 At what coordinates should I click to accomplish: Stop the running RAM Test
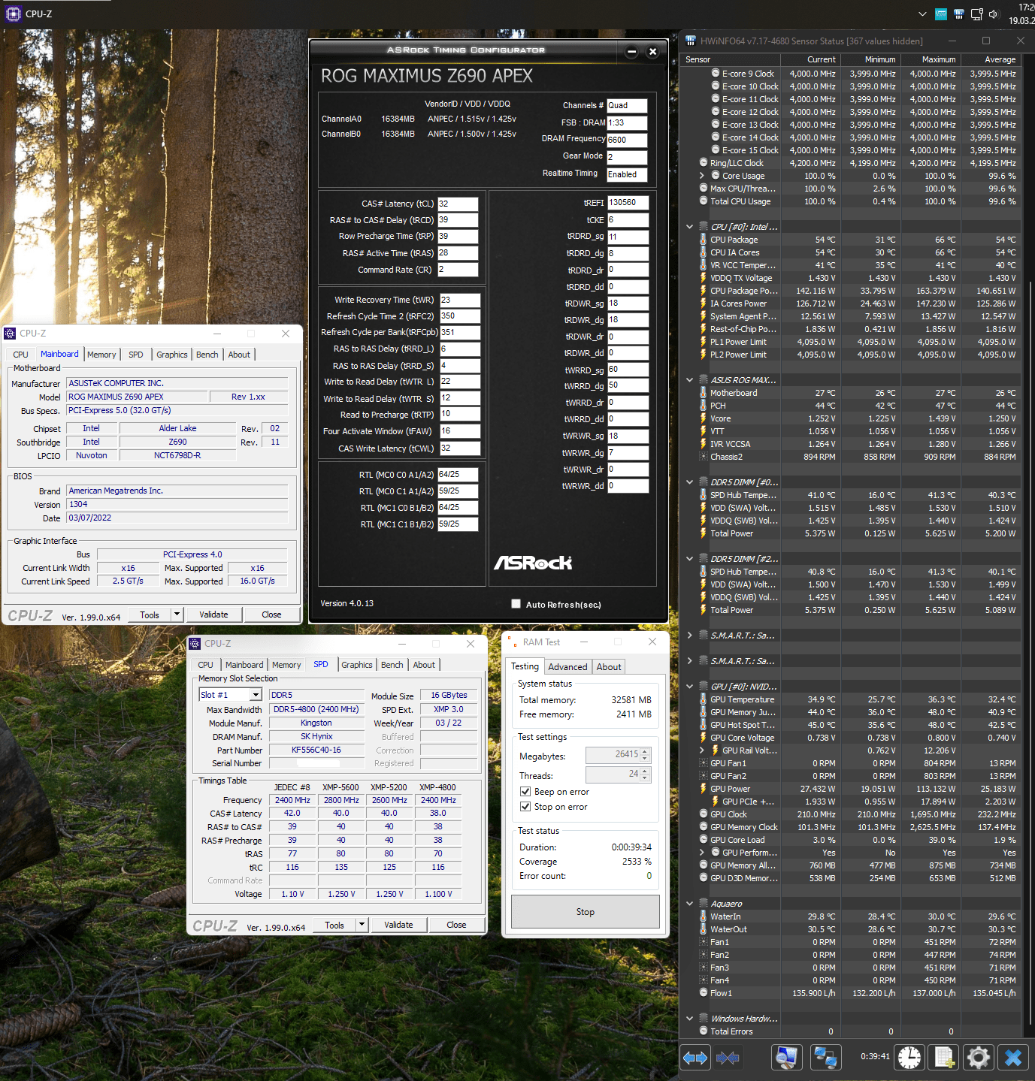click(586, 912)
